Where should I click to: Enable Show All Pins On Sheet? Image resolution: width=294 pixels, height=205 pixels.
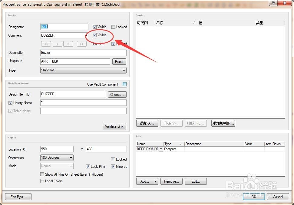[x=42, y=174]
